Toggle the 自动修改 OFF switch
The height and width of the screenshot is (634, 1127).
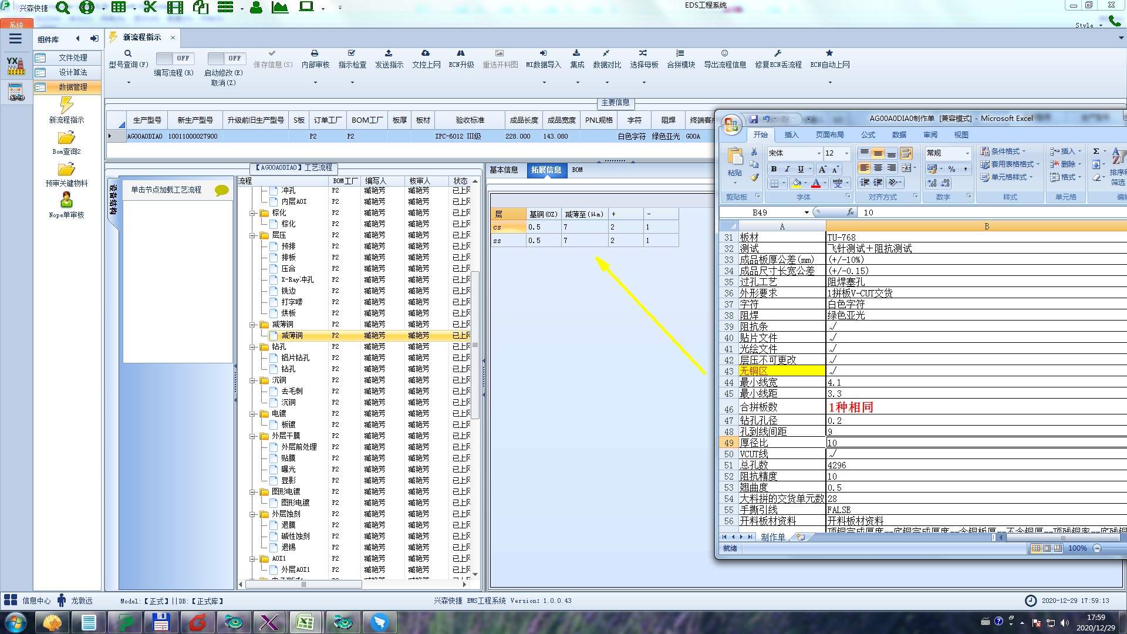[225, 58]
